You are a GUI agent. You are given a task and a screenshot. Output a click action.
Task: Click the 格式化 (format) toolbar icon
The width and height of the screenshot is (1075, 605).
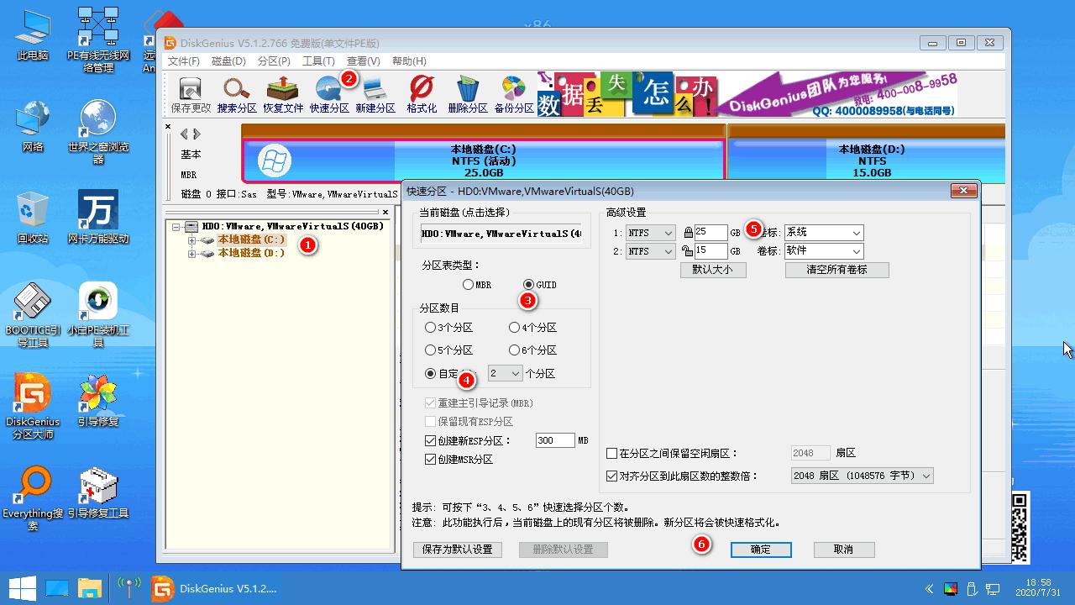(420, 92)
